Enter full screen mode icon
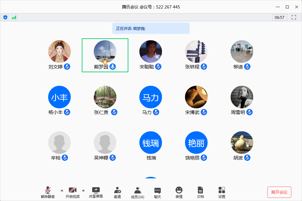 294,17
